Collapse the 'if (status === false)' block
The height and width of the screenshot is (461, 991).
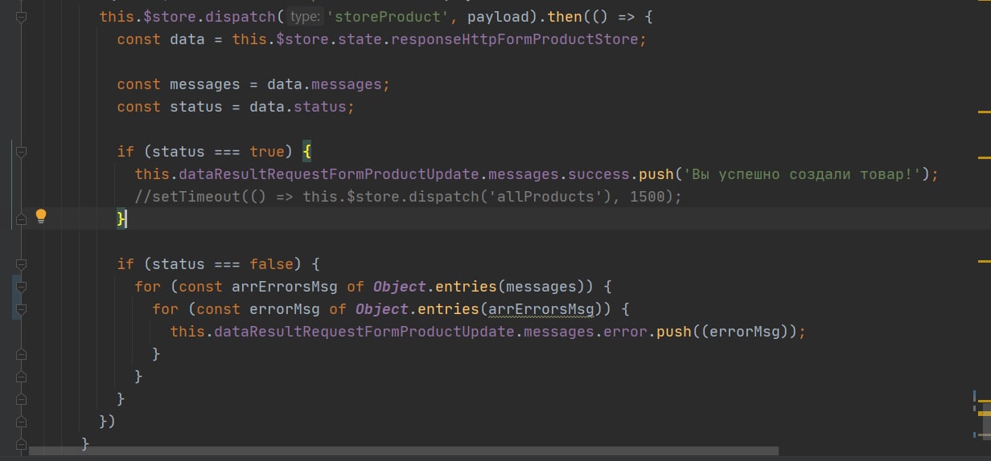22,263
